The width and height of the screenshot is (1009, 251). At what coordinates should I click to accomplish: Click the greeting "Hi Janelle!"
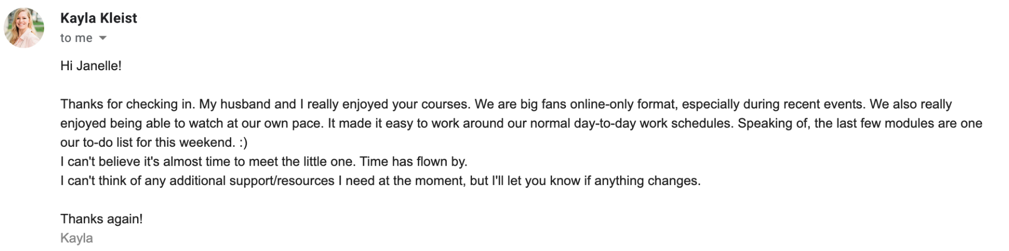[91, 66]
